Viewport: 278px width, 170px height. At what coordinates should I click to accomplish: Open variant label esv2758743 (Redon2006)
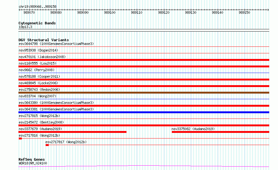[39, 90]
